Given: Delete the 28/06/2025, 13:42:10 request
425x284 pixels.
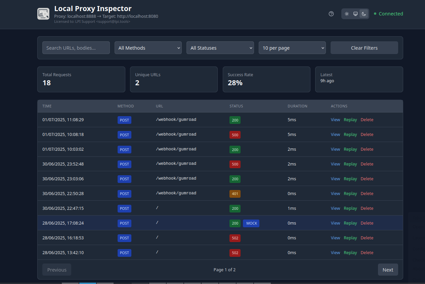Looking at the screenshot, I should click(x=367, y=252).
